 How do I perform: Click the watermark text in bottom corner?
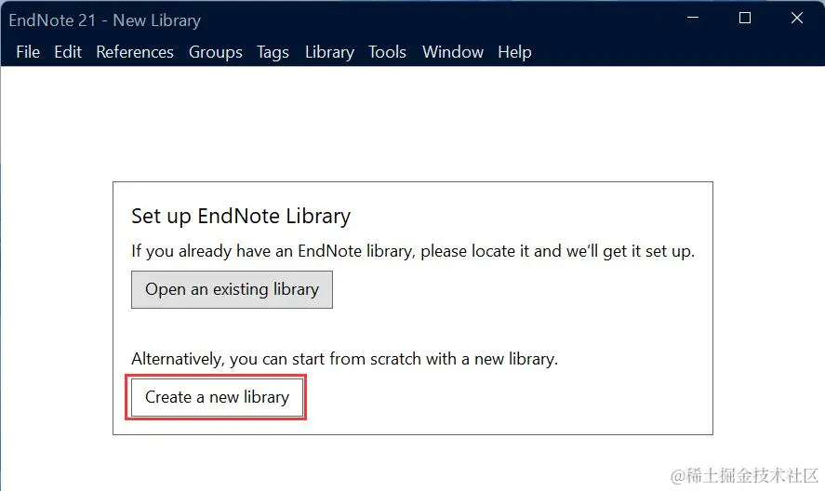(744, 476)
